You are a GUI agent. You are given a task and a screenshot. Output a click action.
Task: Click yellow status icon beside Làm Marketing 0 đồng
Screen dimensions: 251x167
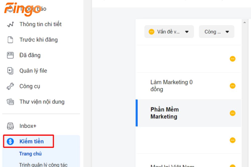click(x=233, y=86)
